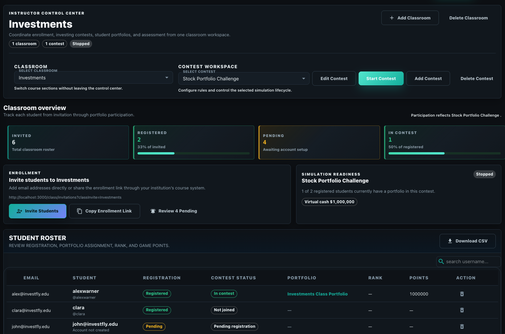Screen dimensions: 505x334
Task: Click the Investments page title
Action: tap(40, 24)
